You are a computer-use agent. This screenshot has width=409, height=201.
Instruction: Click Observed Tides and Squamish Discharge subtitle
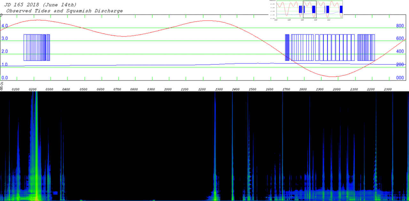[65, 11]
